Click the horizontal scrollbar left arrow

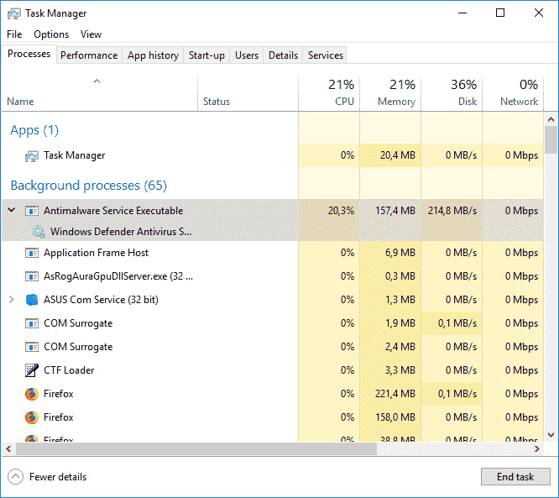(x=8, y=448)
